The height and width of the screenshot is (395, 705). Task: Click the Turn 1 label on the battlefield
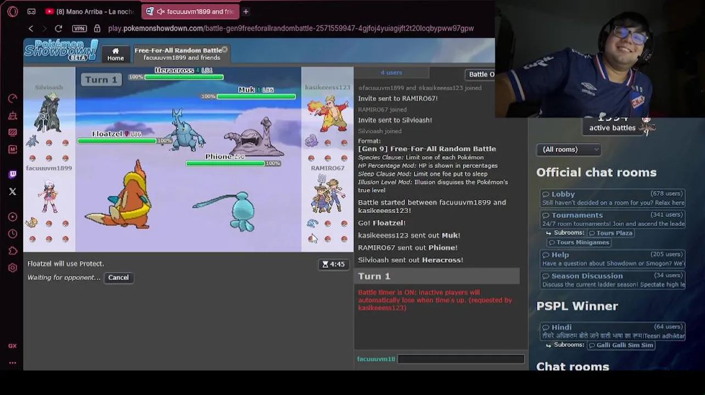pyautogui.click(x=101, y=80)
